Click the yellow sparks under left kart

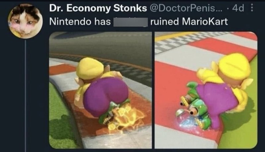pos(125,119)
